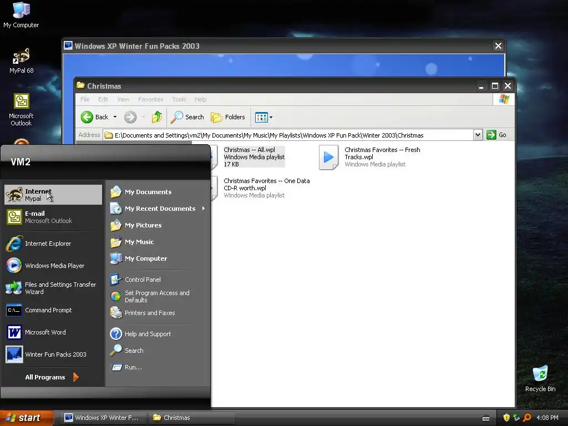Launch Windows Media Player from Start menu
Screen dimensions: 568x426
(53, 266)
